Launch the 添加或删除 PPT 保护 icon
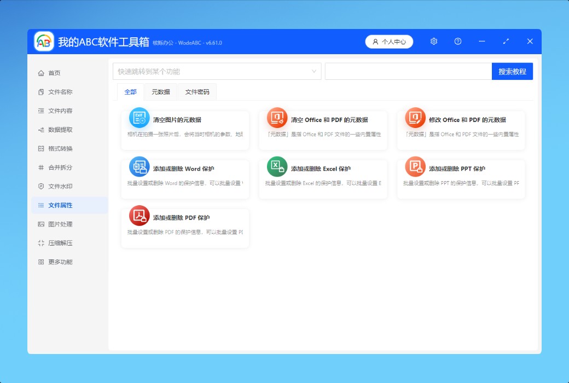The width and height of the screenshot is (569, 383). (415, 166)
